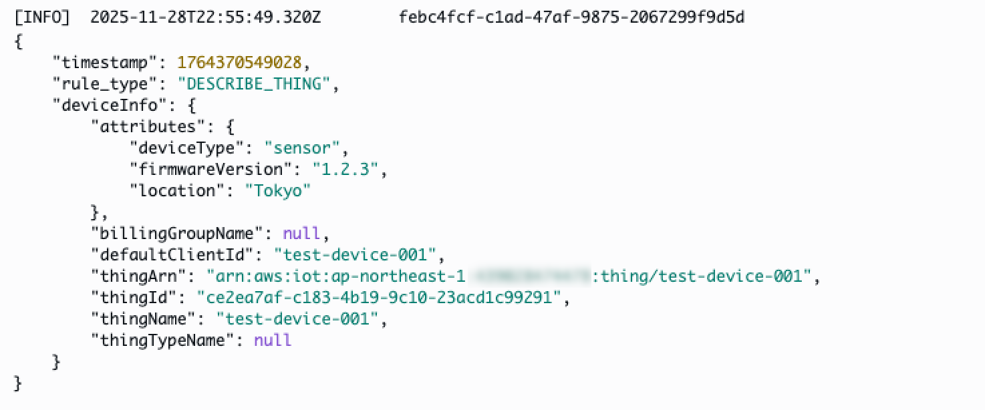This screenshot has width=985, height=410.
Task: Click the log timestamp 2025-11-28T22:55:49.320Z
Action: 205,18
